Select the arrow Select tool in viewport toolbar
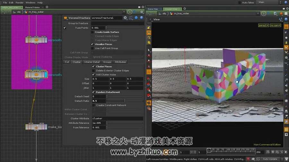289x162 pixels. pyautogui.click(x=149, y=50)
